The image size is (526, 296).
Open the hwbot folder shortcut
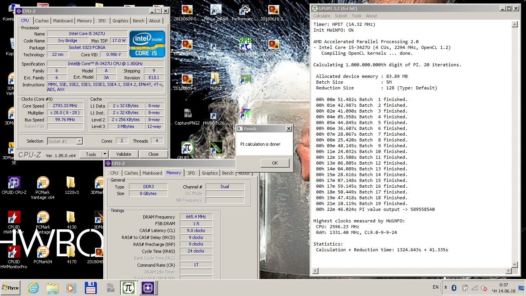coord(216,82)
